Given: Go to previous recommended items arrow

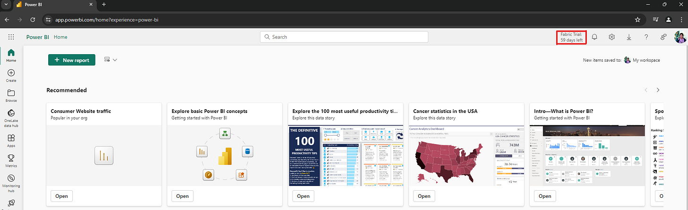Looking at the screenshot, I should point(646,90).
